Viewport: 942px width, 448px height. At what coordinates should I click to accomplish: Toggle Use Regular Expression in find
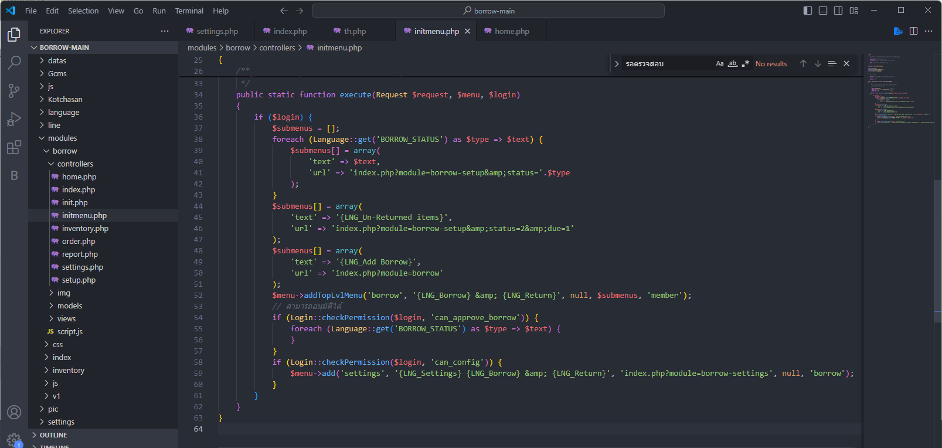coord(746,63)
